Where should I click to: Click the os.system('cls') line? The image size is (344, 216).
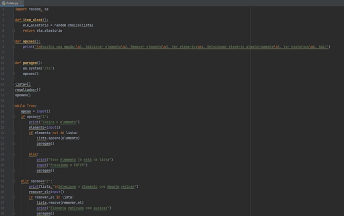point(38,68)
